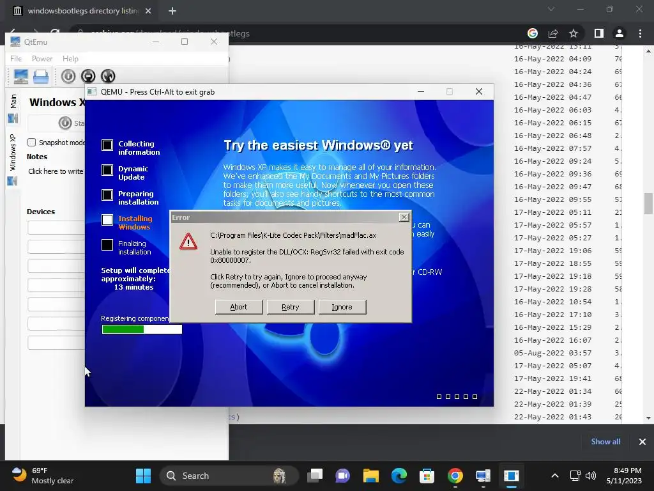The width and height of the screenshot is (654, 491).
Task: Open Microsoft Edge from taskbar
Action: tap(399, 476)
